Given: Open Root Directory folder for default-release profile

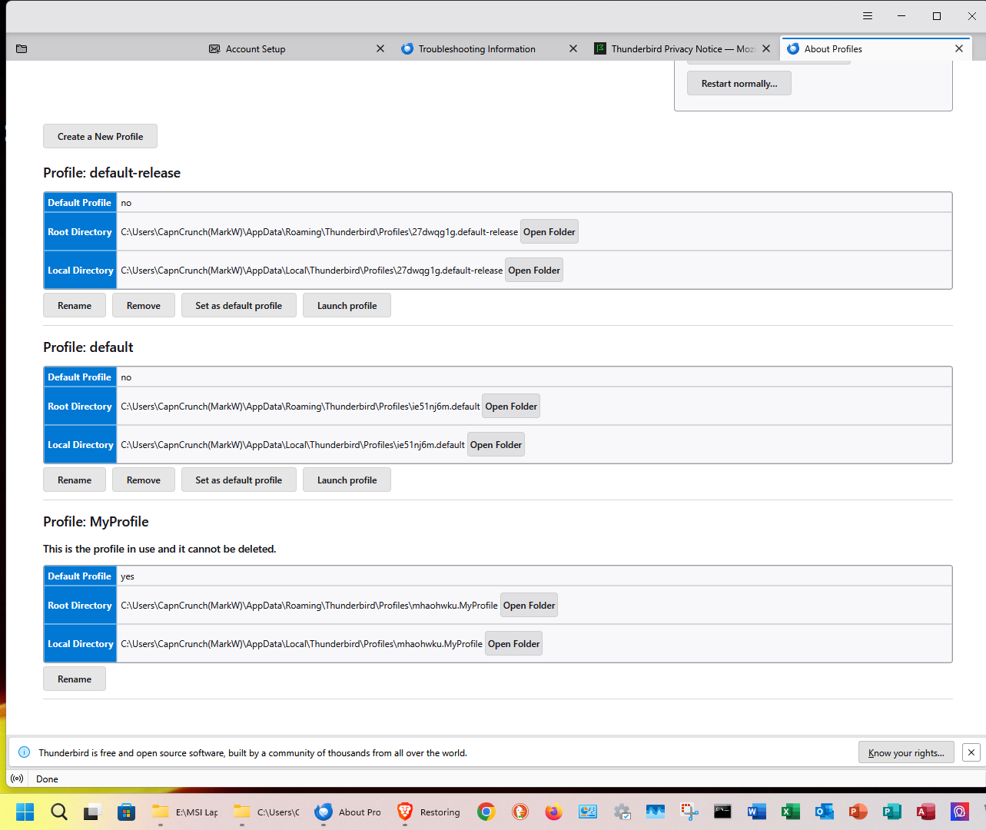Looking at the screenshot, I should pos(549,231).
